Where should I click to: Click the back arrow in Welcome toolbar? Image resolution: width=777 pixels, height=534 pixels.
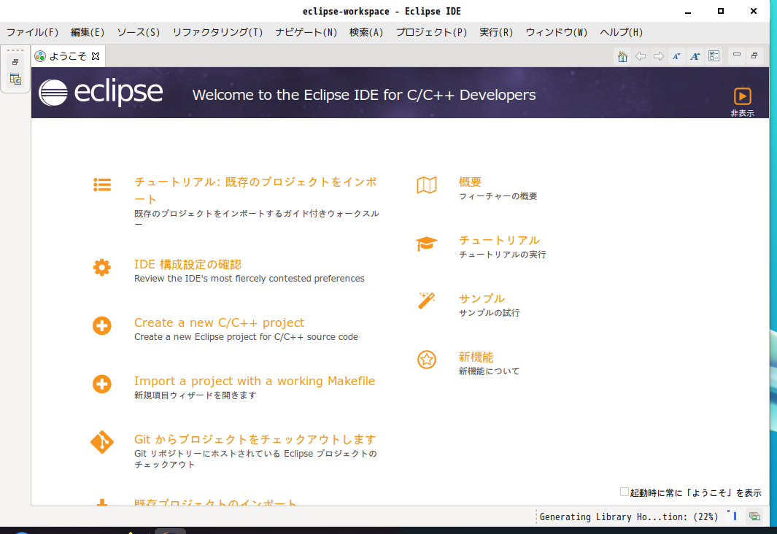point(641,56)
